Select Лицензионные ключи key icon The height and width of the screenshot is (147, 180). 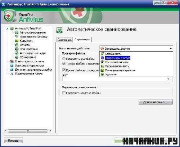click(x=12, y=73)
